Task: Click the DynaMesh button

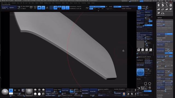Action: click(49, 91)
